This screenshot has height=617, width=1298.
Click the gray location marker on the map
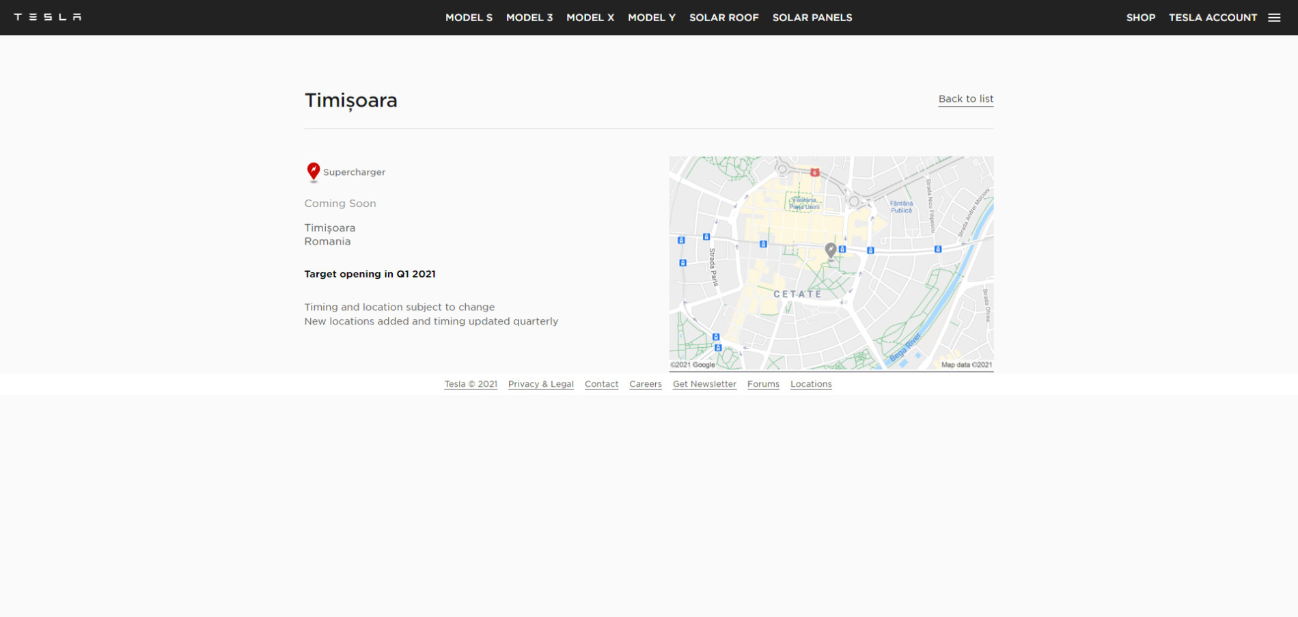[x=831, y=251]
